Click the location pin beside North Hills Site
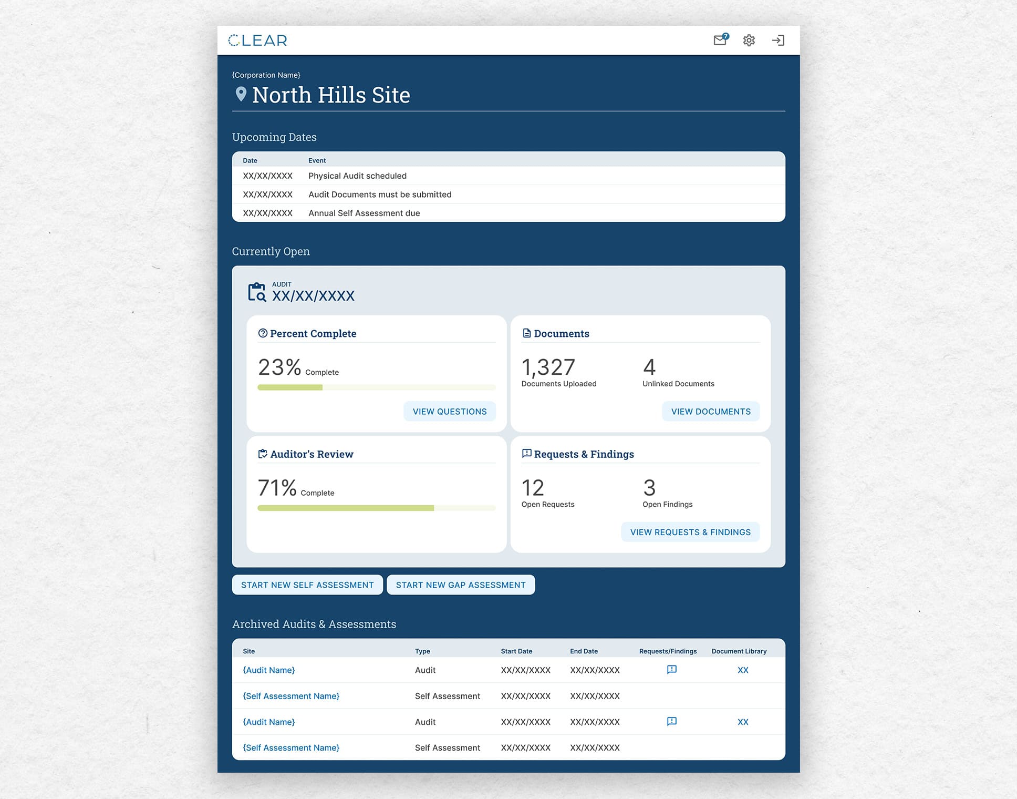1017x799 pixels. [241, 94]
